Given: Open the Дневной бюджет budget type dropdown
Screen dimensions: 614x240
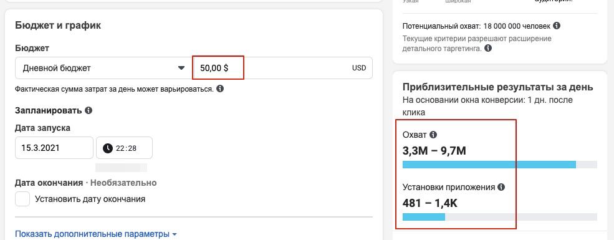Looking at the screenshot, I should pos(103,68).
